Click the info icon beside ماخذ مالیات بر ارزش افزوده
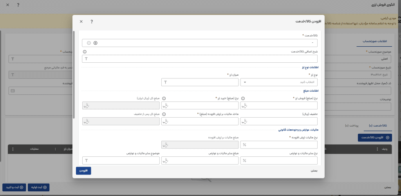 coord(164,114)
